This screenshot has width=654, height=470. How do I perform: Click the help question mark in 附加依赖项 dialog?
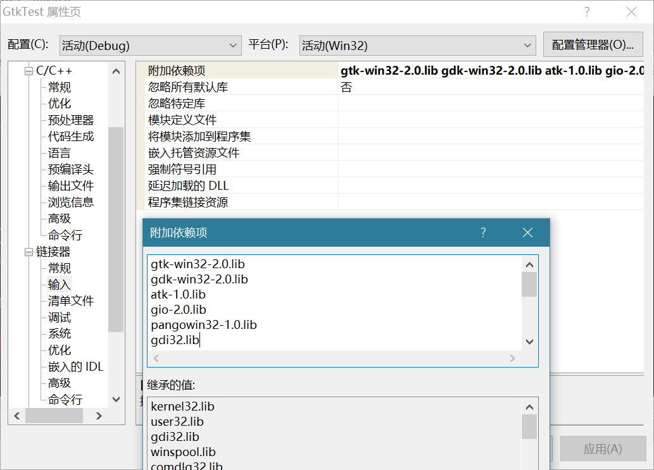[483, 233]
